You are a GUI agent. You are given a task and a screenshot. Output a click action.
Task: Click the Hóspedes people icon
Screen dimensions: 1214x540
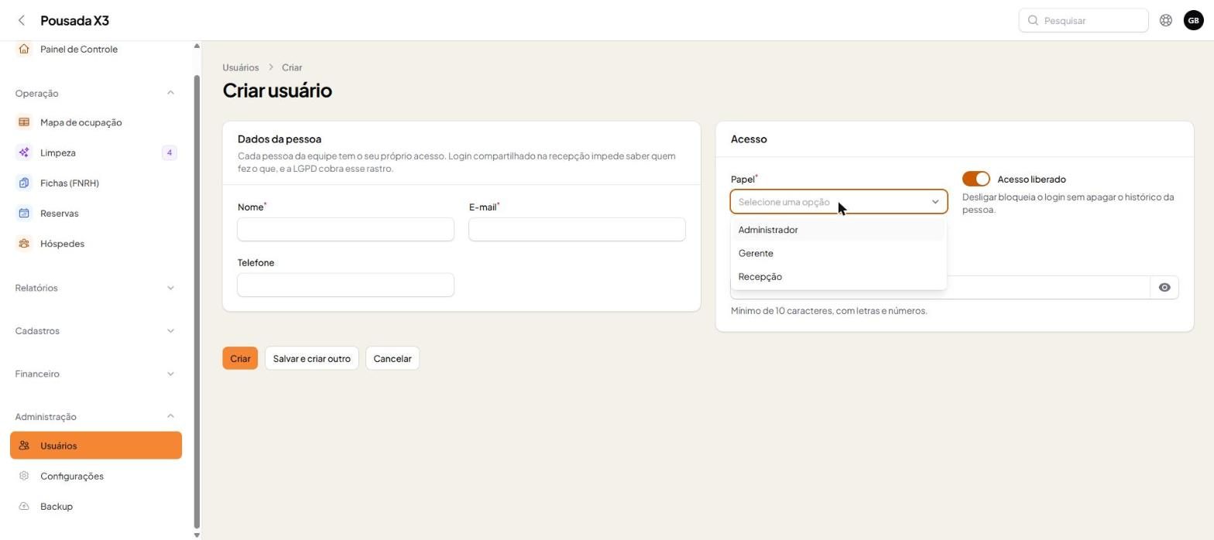pos(24,244)
